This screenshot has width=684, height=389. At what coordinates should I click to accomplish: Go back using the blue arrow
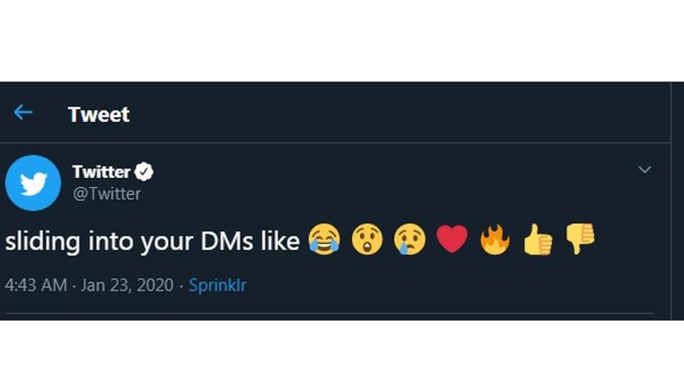pyautogui.click(x=23, y=113)
